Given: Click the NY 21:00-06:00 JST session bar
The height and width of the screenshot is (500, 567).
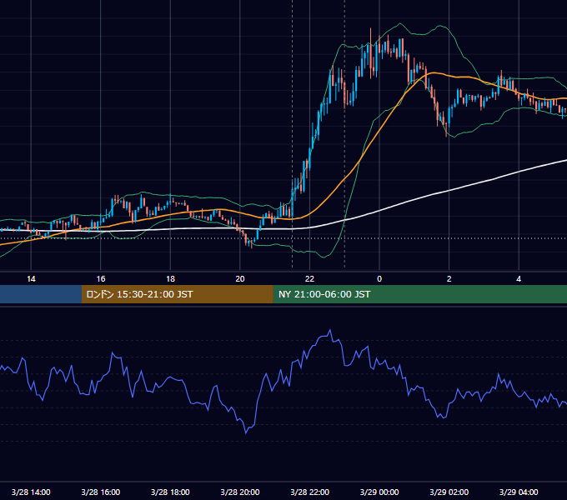Looking at the screenshot, I should [419, 294].
